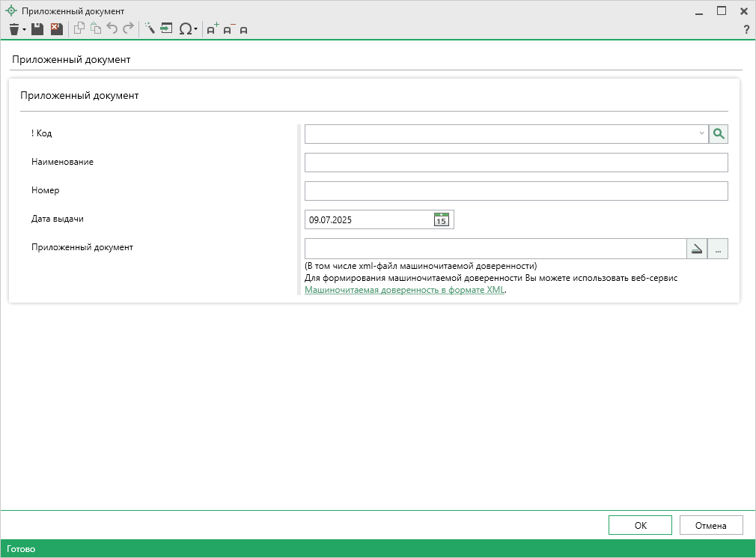Viewport: 756px width, 558px height.
Task: Click the save floppy disk icon
Action: pos(37,29)
